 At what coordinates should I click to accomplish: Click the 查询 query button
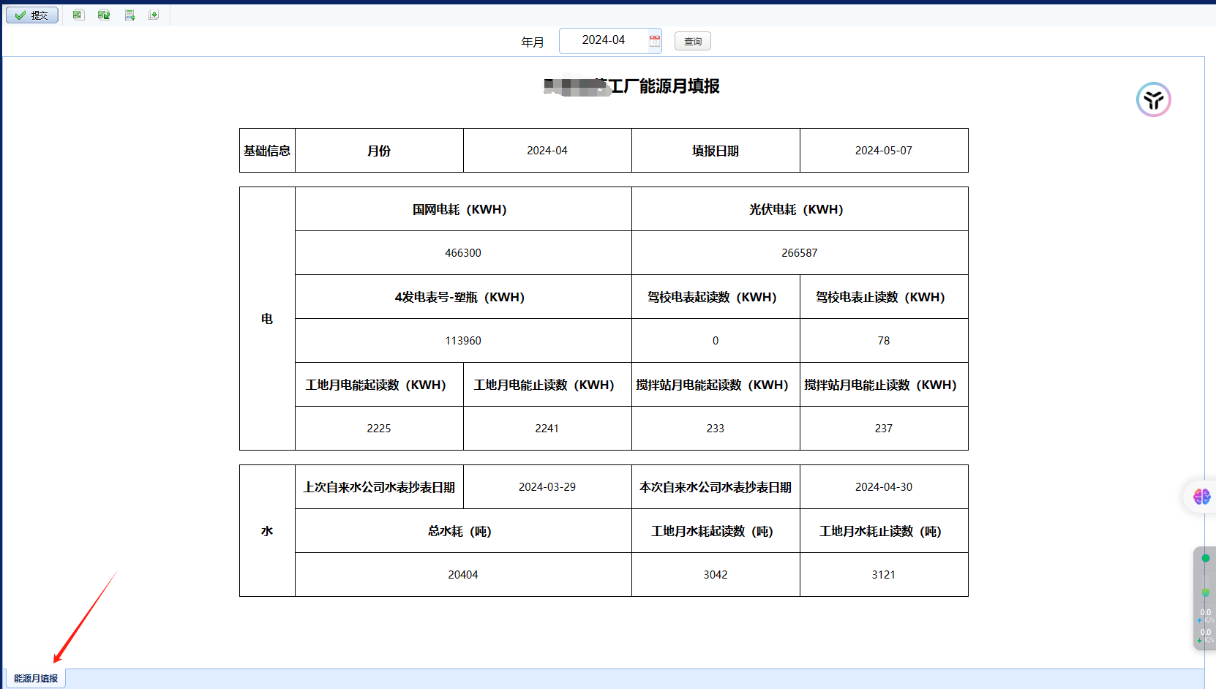693,41
